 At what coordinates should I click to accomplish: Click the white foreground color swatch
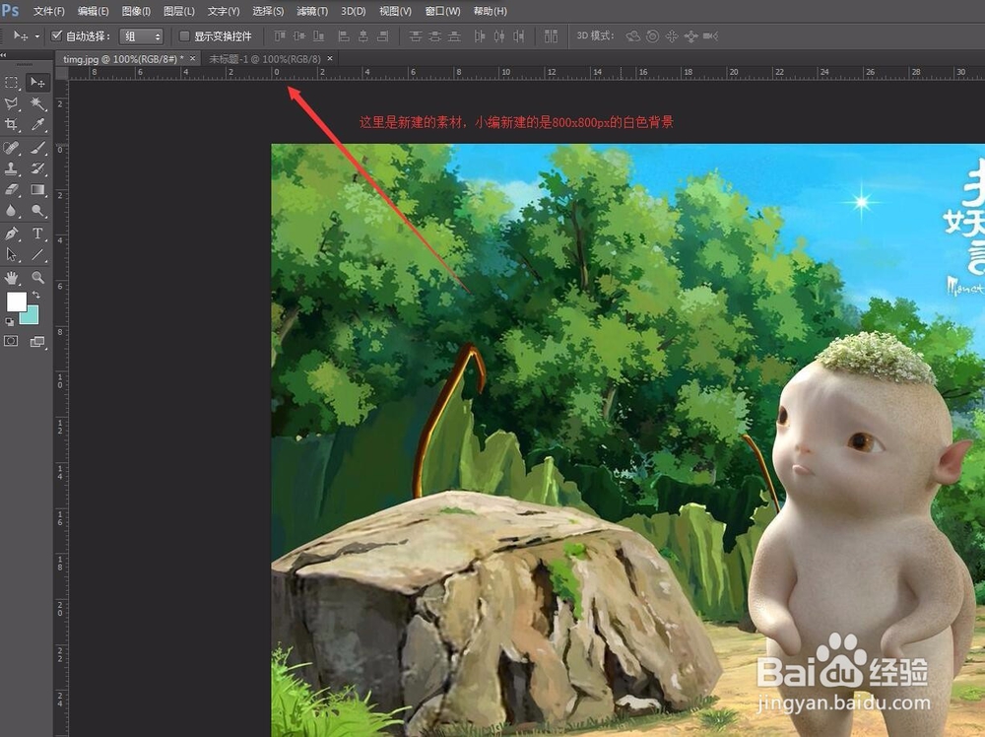pos(17,301)
